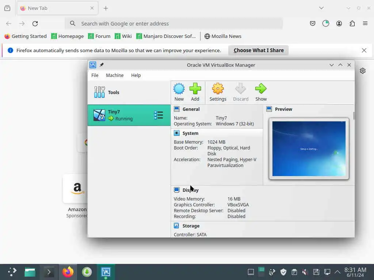
Task: Open VM Settings gear icon
Action: point(218,89)
